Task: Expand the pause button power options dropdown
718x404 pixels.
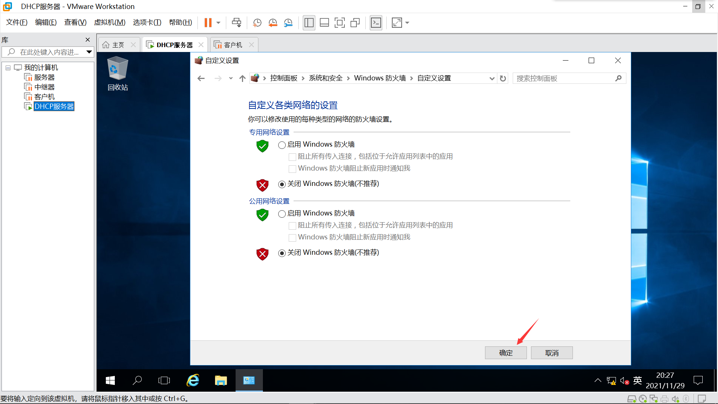Action: click(x=218, y=23)
